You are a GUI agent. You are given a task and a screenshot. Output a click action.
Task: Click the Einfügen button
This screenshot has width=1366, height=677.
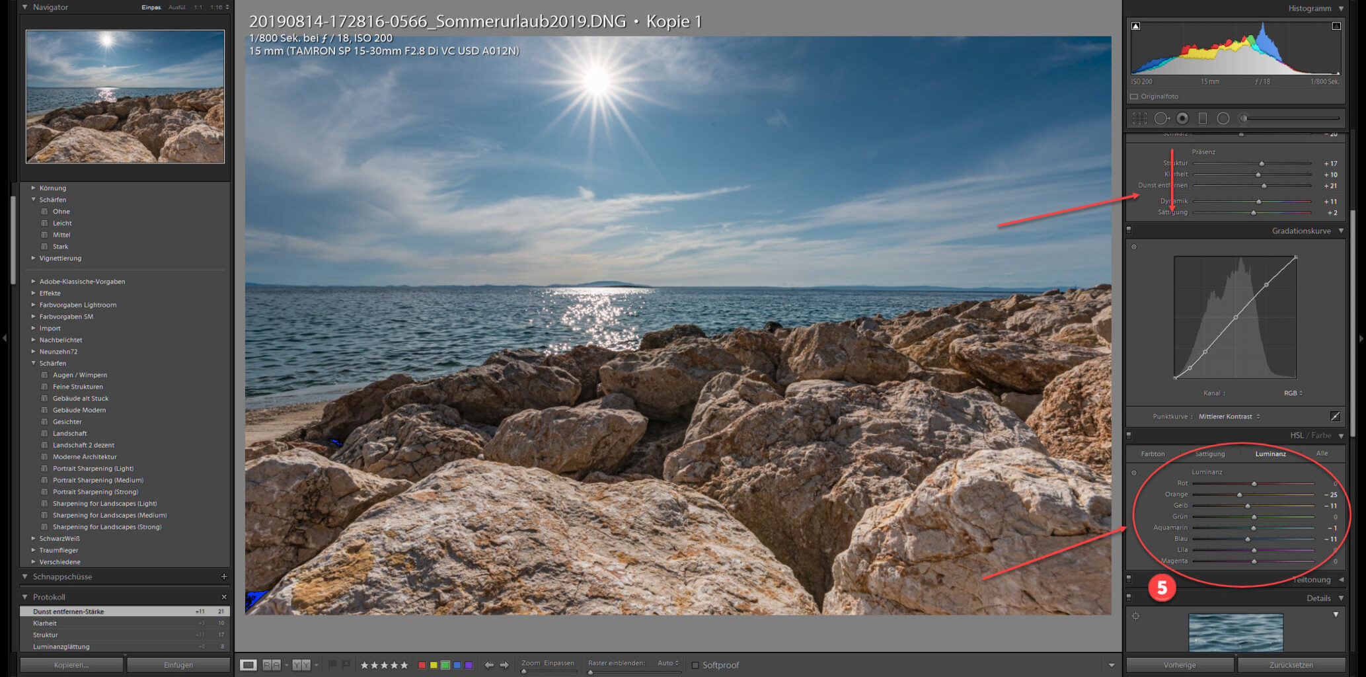point(178,665)
